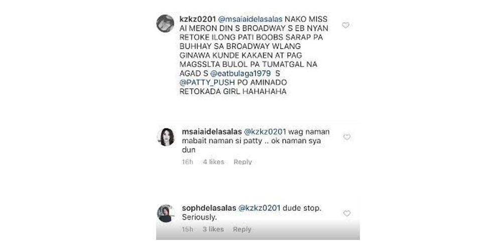
Task: Click the 15h timestamp
Action: pos(188,229)
